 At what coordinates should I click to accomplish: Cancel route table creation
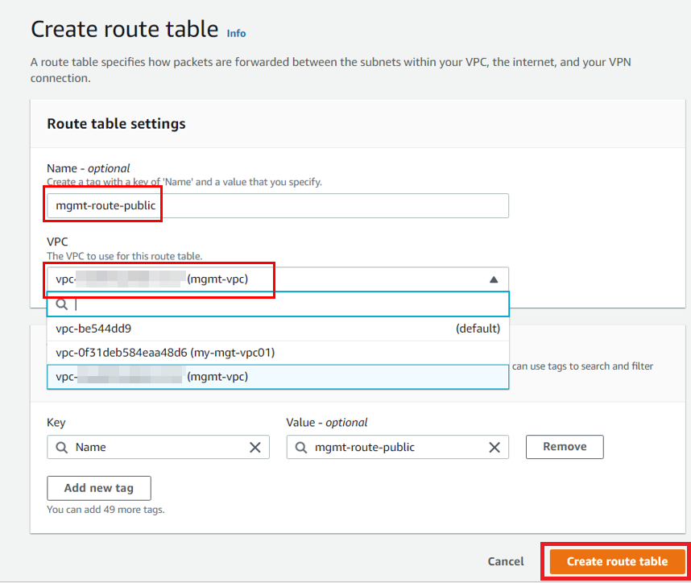(506, 561)
